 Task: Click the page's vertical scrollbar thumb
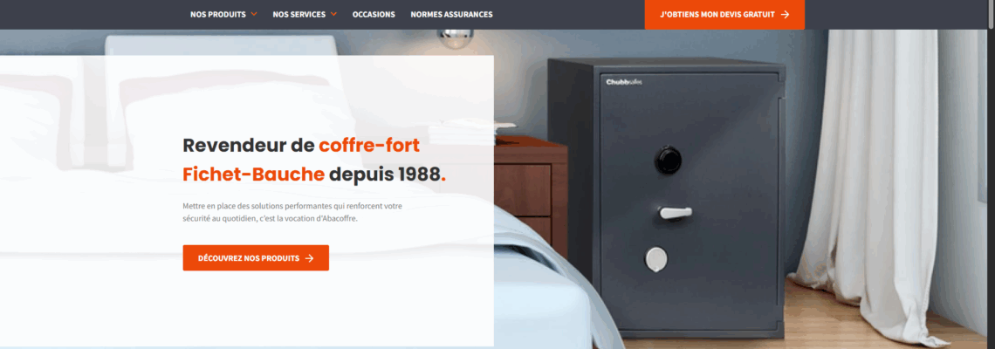992,14
